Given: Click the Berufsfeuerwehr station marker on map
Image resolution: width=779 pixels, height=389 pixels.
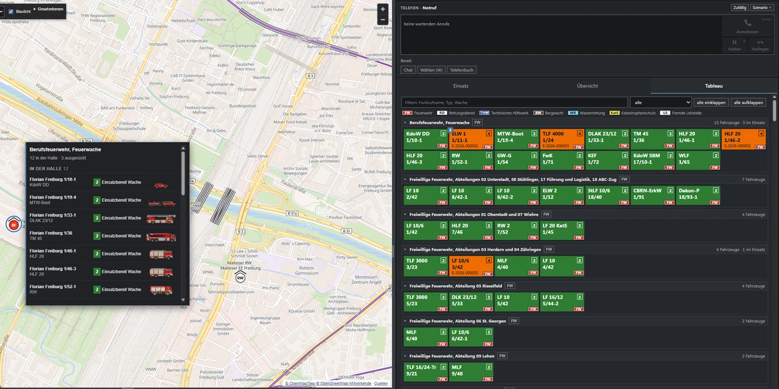Looking at the screenshot, I should (x=13, y=224).
